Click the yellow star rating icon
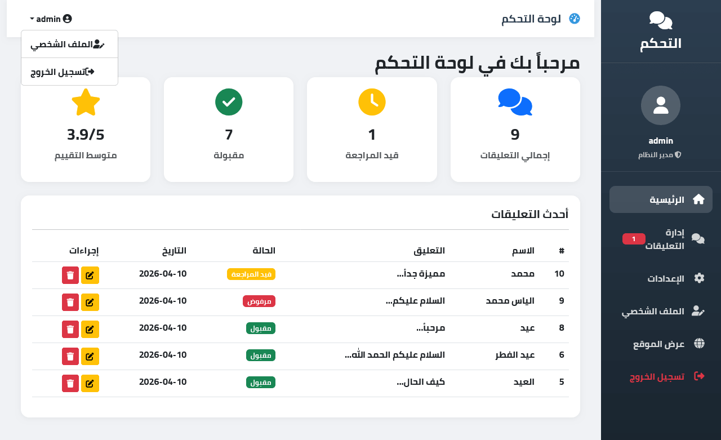 tap(86, 103)
